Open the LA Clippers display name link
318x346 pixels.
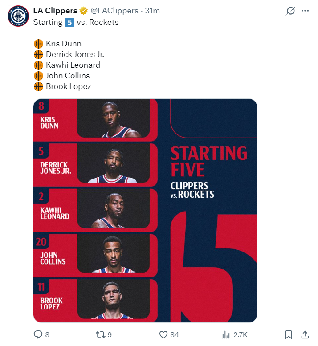point(55,11)
